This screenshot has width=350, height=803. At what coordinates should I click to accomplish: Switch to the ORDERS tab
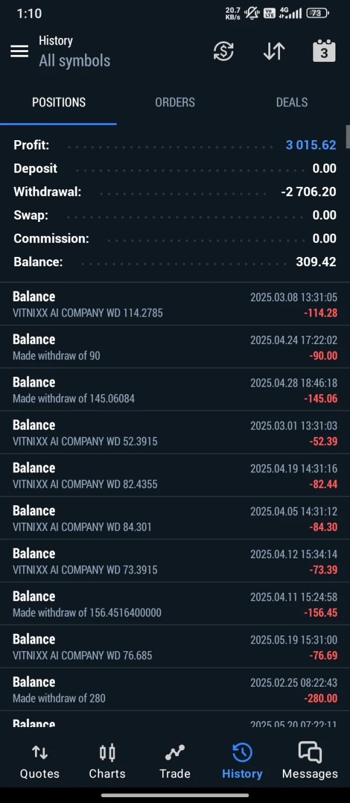(x=175, y=102)
